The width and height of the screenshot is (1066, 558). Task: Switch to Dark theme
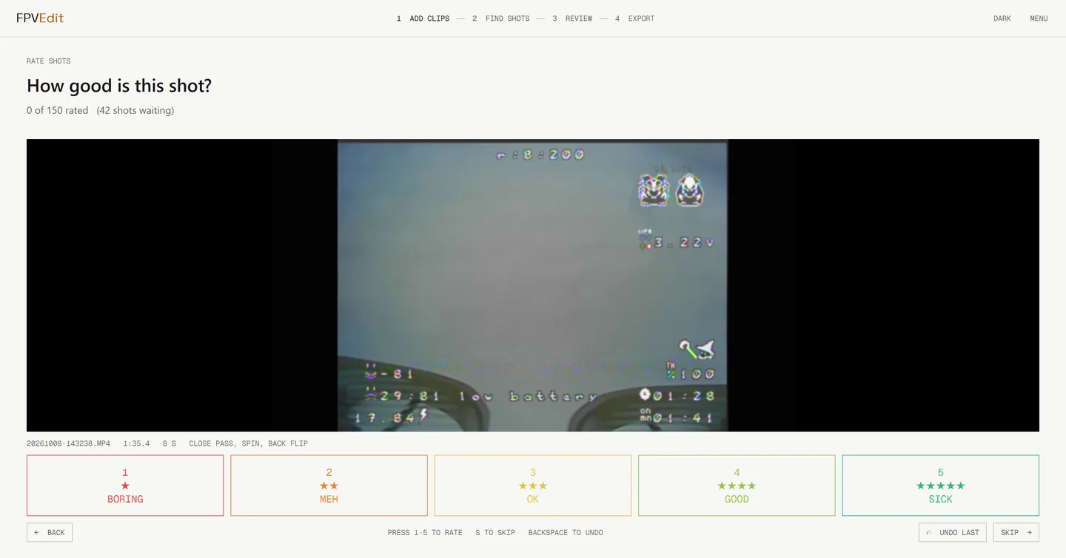point(1002,18)
